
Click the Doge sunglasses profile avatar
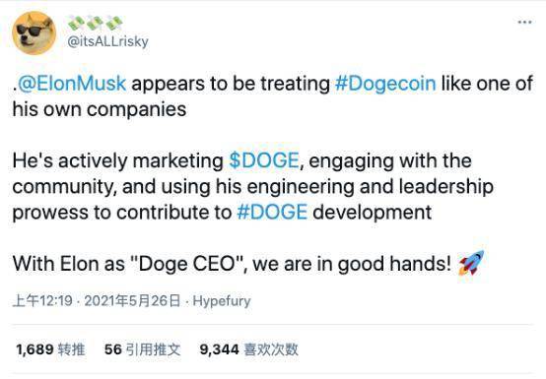click(34, 32)
